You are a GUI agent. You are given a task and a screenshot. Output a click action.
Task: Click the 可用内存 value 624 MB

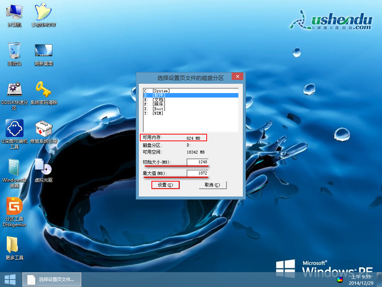point(194,138)
